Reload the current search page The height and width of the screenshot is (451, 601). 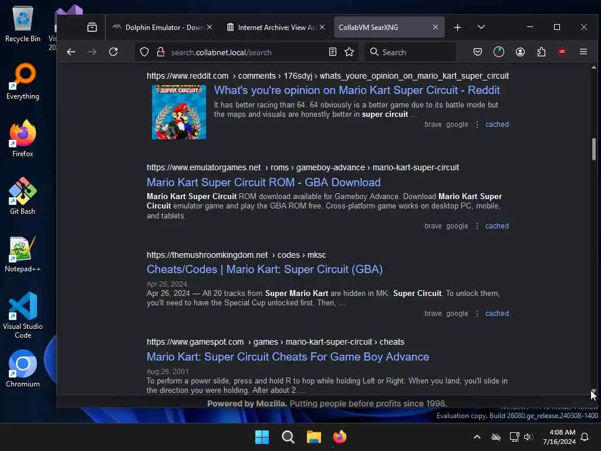113,52
